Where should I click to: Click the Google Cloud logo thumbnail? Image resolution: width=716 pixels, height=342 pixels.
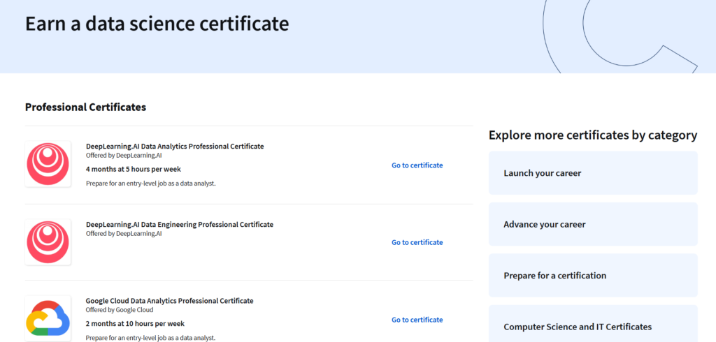coord(48,319)
